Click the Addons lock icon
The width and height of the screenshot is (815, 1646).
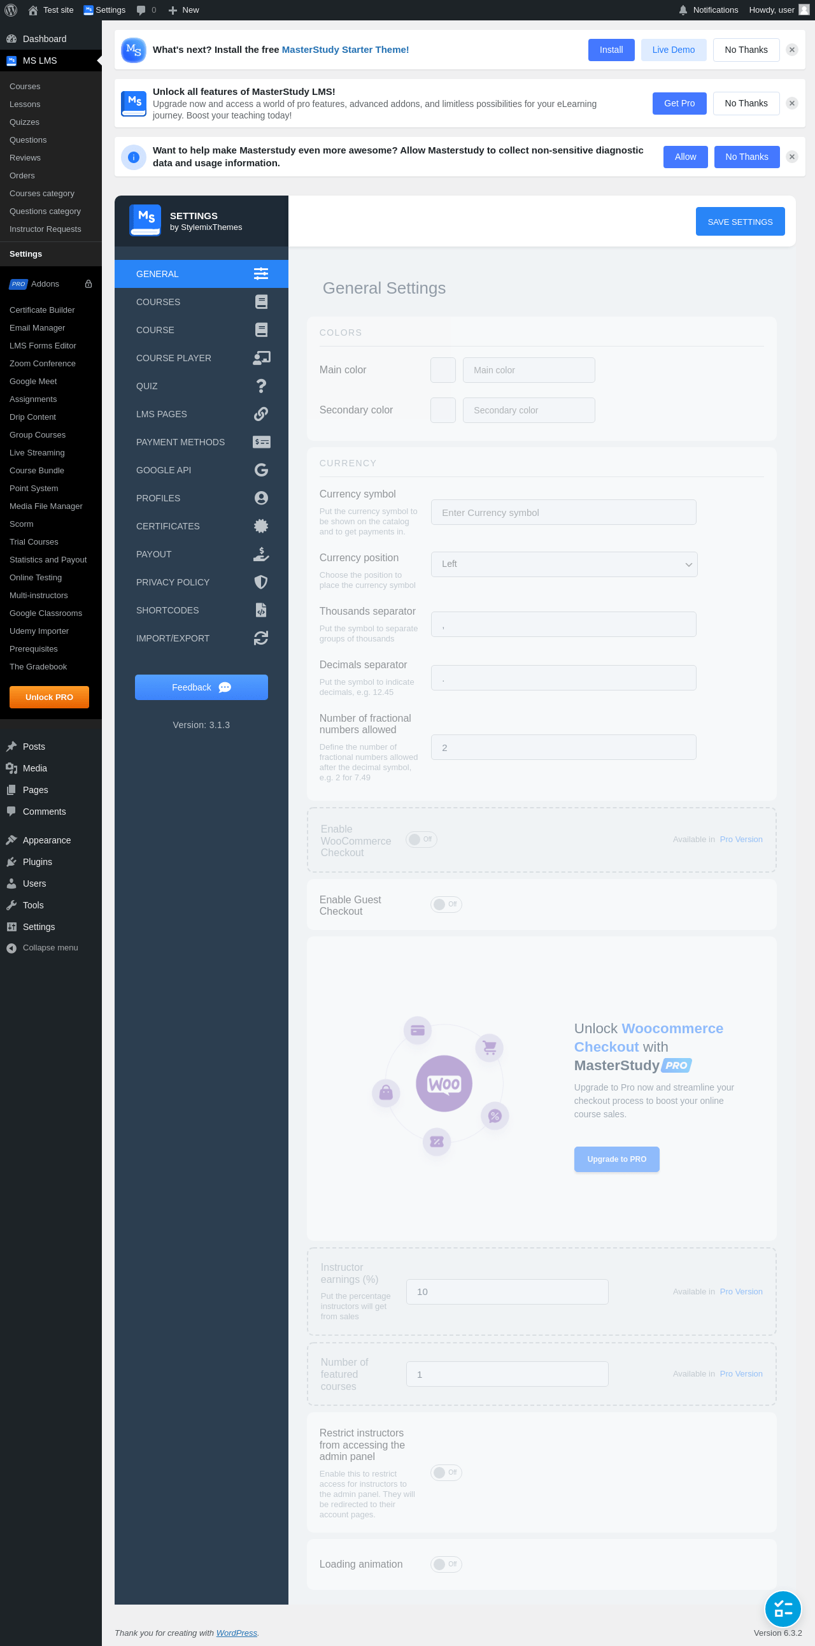coord(89,285)
